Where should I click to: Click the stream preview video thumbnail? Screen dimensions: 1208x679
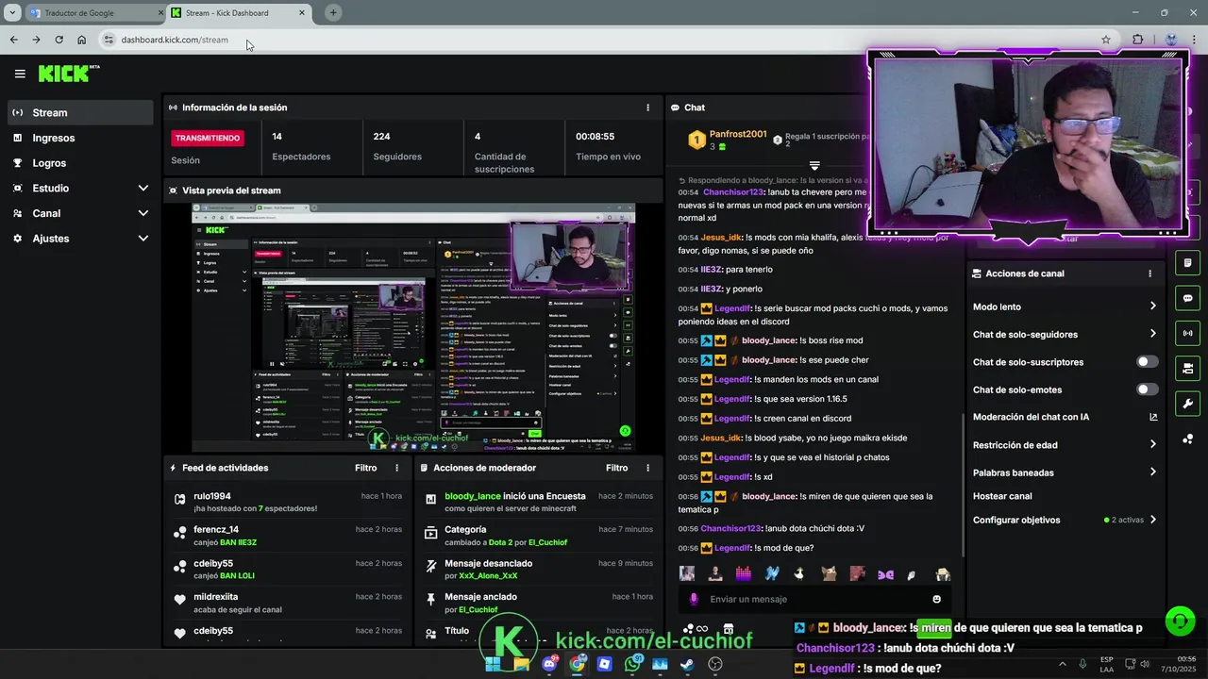click(x=412, y=327)
